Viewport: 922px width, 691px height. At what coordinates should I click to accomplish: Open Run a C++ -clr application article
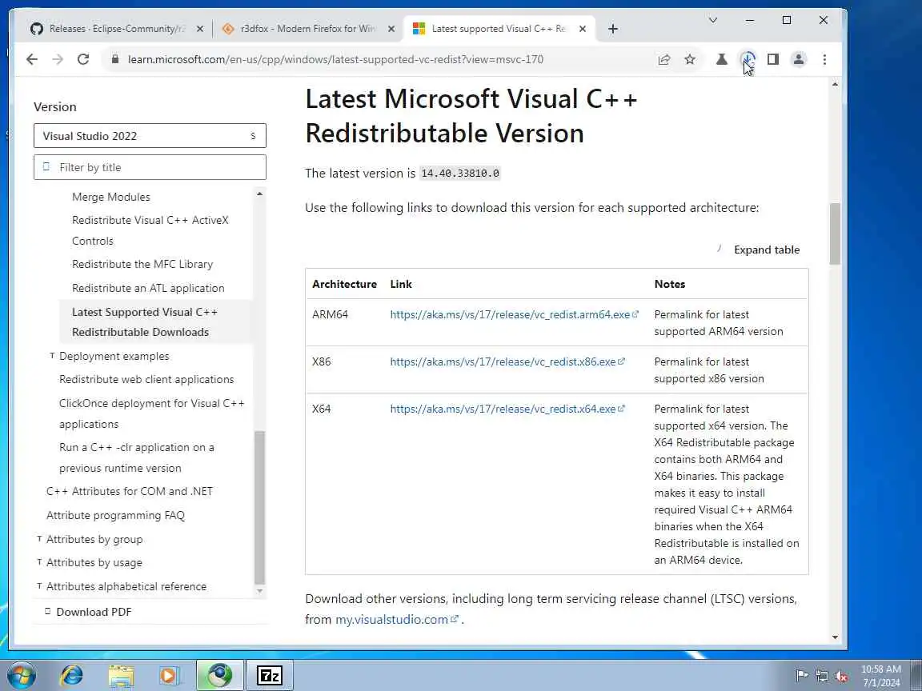pyautogui.click(x=136, y=457)
